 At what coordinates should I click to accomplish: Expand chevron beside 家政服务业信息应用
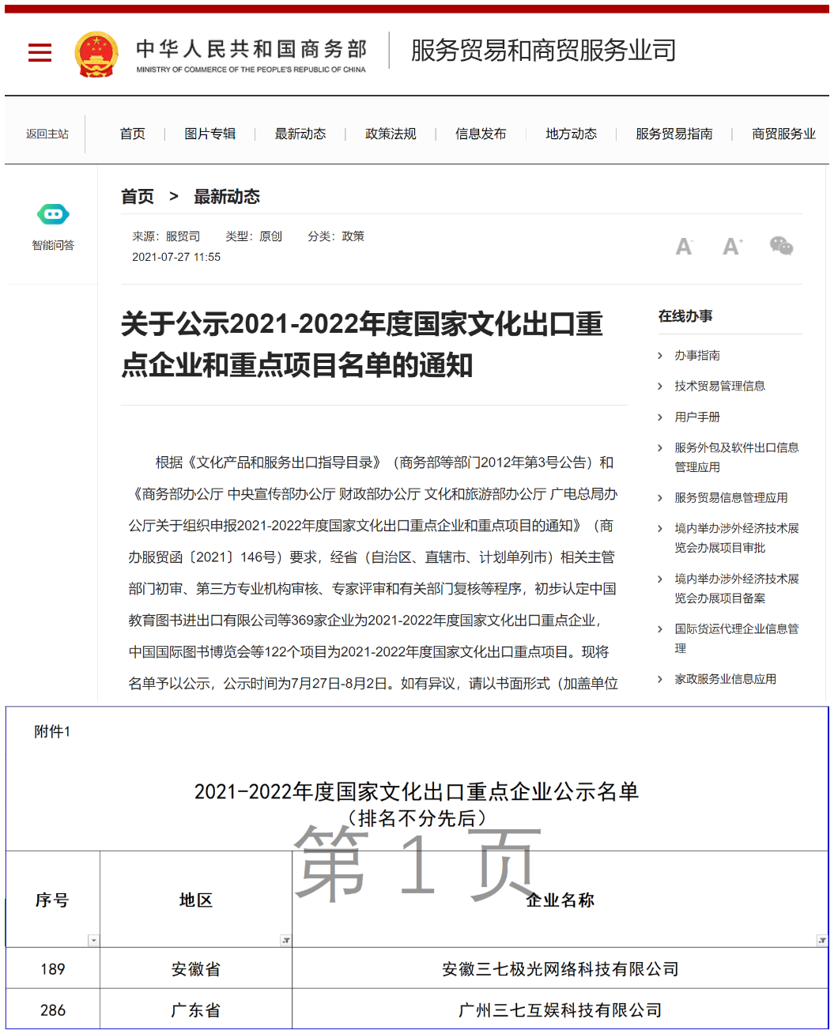click(x=660, y=679)
